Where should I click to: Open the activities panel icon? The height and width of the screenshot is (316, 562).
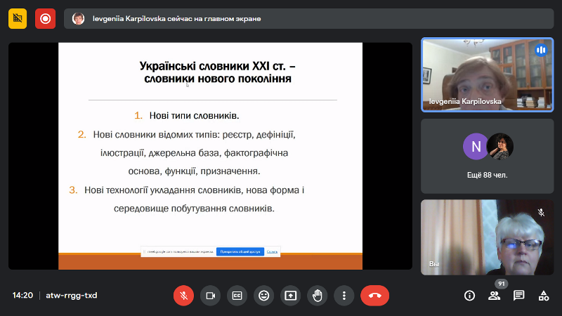[x=543, y=296]
